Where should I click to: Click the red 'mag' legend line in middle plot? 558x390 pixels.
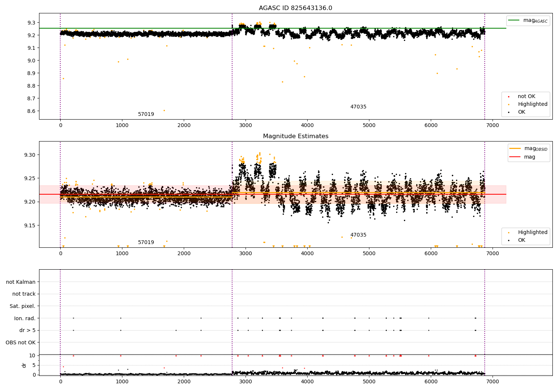[515, 157]
